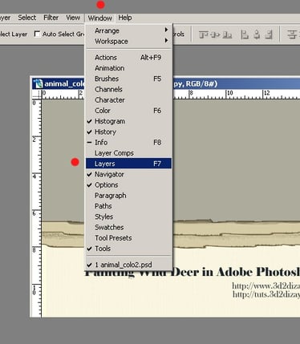Toggle the Auto Select Groups checkbox
The height and width of the screenshot is (344, 300).
[38, 34]
